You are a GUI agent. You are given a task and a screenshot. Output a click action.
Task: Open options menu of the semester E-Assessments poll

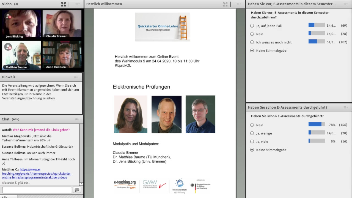pos(346,4)
